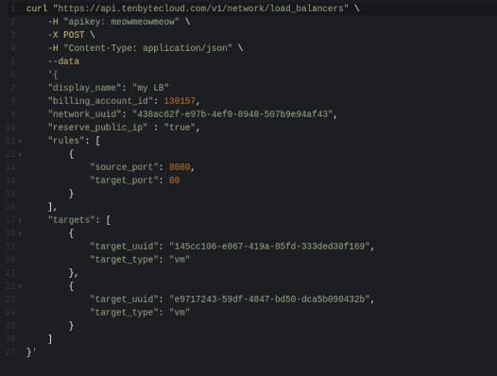Click the POST method keyword
The height and width of the screenshot is (376, 497).
[x=74, y=35]
